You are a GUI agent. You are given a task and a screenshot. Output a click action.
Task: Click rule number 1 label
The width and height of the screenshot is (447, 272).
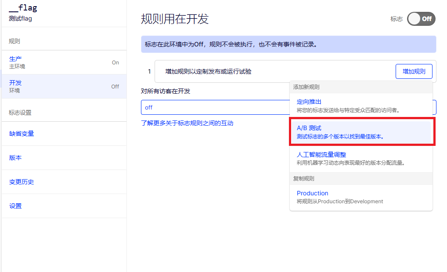(x=149, y=71)
